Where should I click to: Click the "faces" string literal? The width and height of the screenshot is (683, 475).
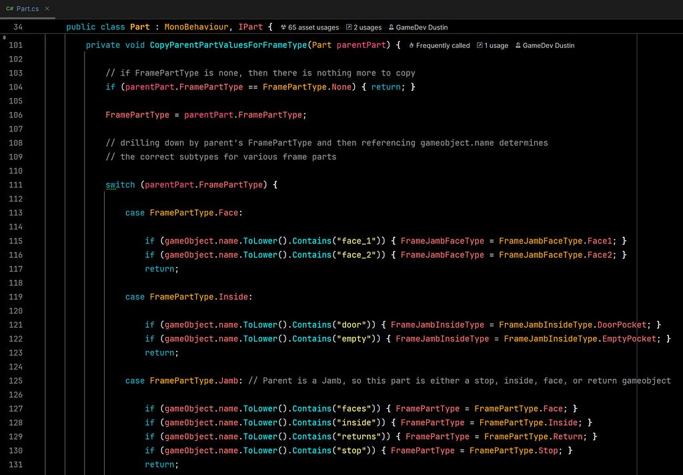click(x=354, y=409)
